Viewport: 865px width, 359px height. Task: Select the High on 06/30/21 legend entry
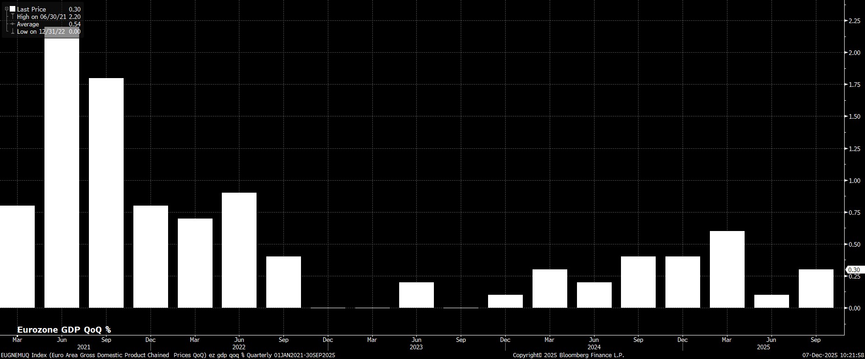click(41, 17)
